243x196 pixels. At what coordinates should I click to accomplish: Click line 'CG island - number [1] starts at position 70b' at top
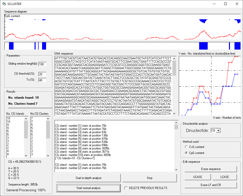(x=81, y=126)
